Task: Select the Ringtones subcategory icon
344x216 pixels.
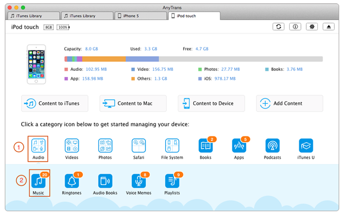Action: click(72, 181)
